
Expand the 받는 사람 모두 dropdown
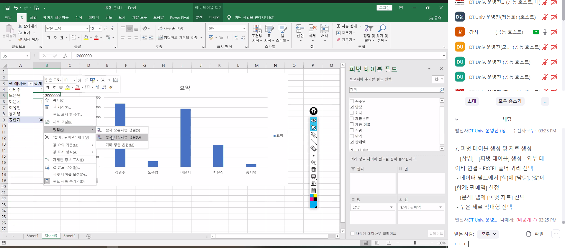(488, 234)
